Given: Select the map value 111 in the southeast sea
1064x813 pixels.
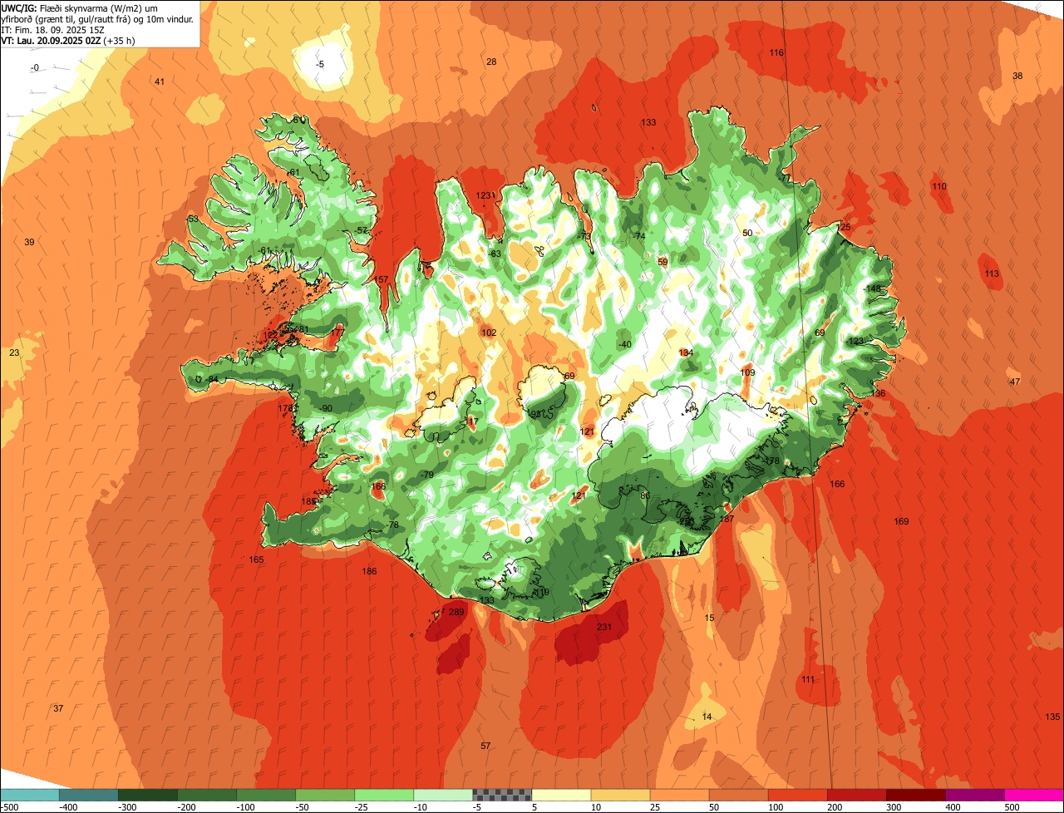Looking at the screenshot, I should [808, 679].
